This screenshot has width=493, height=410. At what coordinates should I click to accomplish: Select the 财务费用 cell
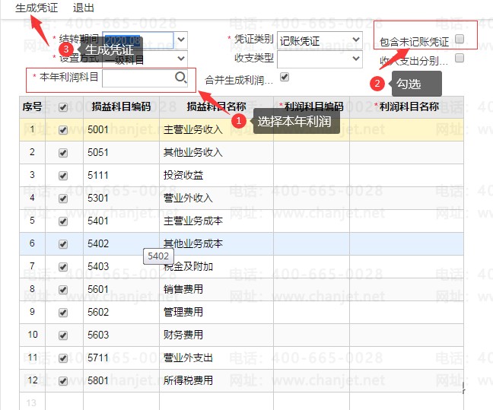216,335
